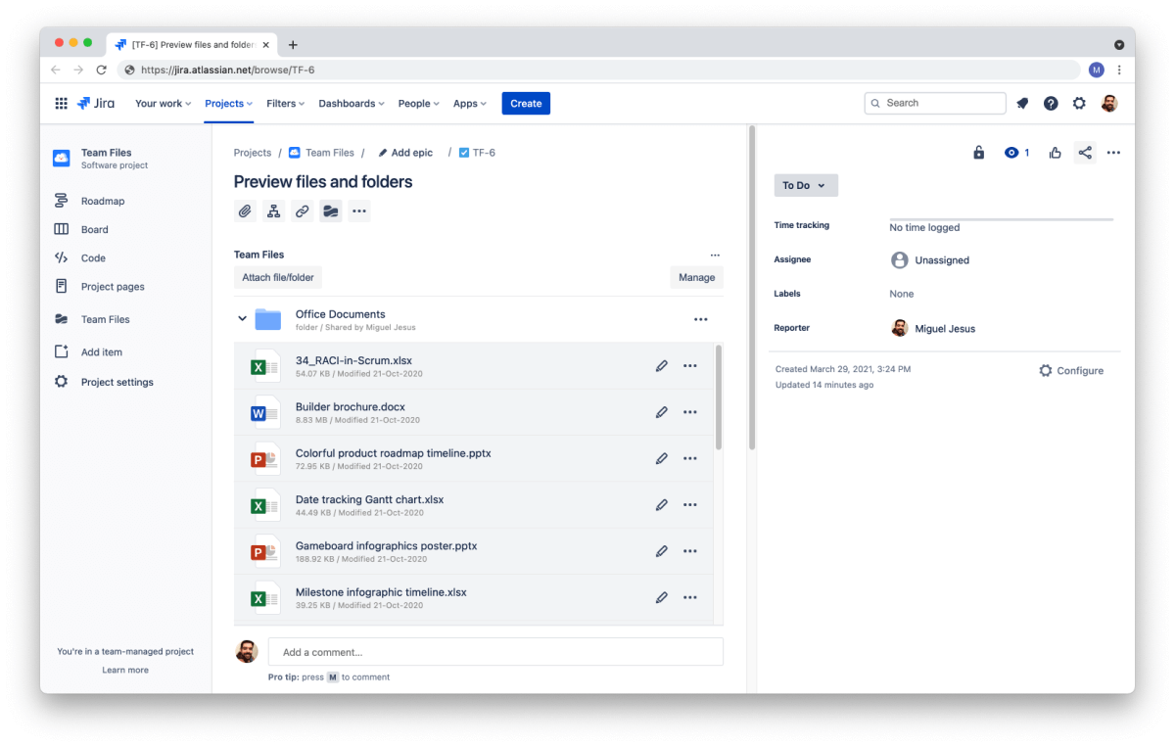
Task: Open Filters dropdown menu
Action: pos(286,103)
